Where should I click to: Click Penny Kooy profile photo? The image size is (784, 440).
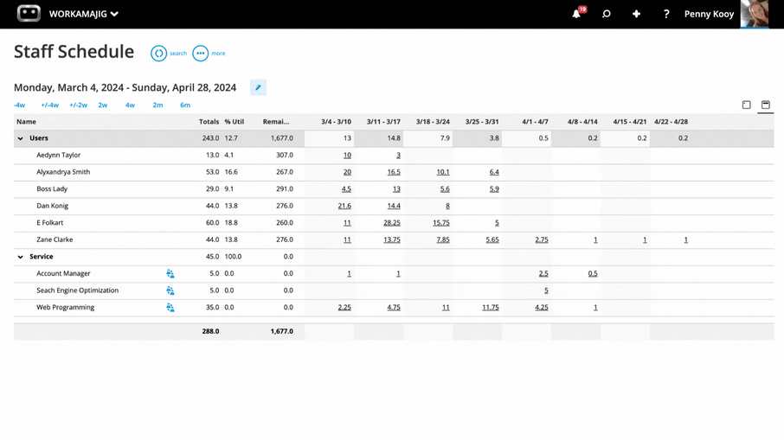(755, 14)
